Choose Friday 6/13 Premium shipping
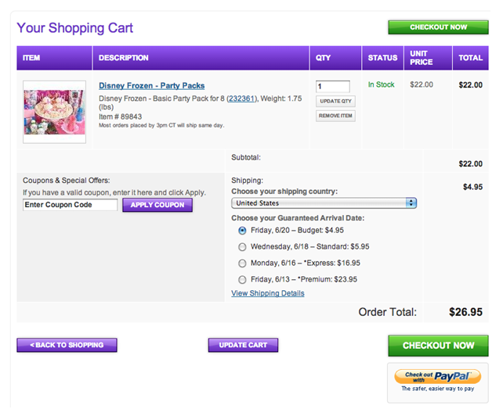The image size is (492, 409). pos(242,280)
